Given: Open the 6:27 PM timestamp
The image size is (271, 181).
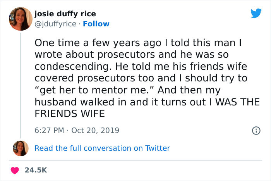Looking at the screenshot, I should click(x=48, y=130).
